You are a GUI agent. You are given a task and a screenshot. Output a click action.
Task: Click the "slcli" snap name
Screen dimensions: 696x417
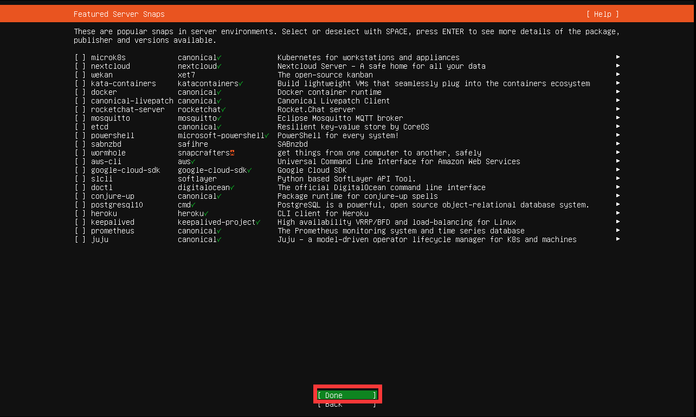pyautogui.click(x=102, y=179)
